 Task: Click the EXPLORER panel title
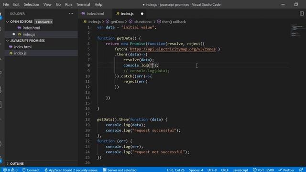(x=17, y=14)
